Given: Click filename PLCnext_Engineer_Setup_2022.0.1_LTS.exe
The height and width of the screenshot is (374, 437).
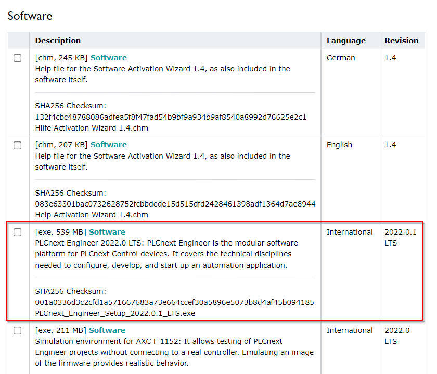Looking at the screenshot, I should tap(115, 313).
